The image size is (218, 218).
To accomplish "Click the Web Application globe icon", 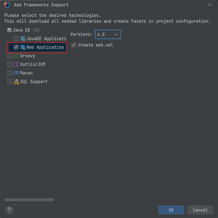I will (x=23, y=47).
